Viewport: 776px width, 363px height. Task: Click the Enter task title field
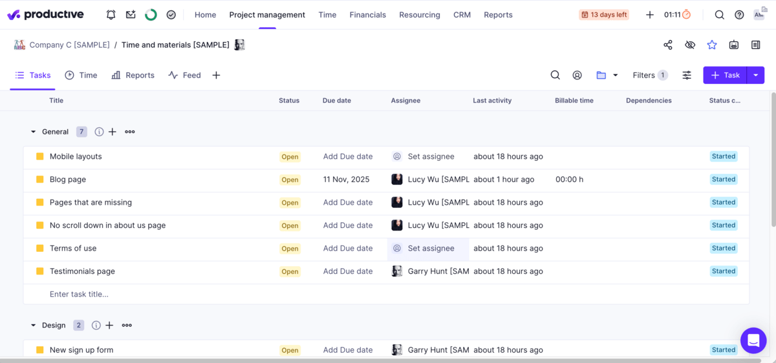click(x=79, y=295)
